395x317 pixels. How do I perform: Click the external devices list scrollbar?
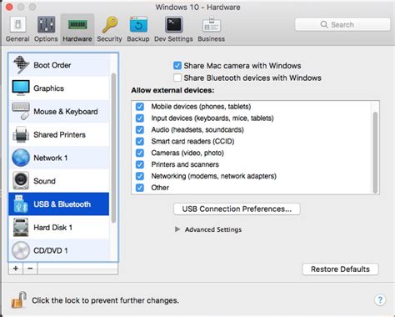pos(375,153)
